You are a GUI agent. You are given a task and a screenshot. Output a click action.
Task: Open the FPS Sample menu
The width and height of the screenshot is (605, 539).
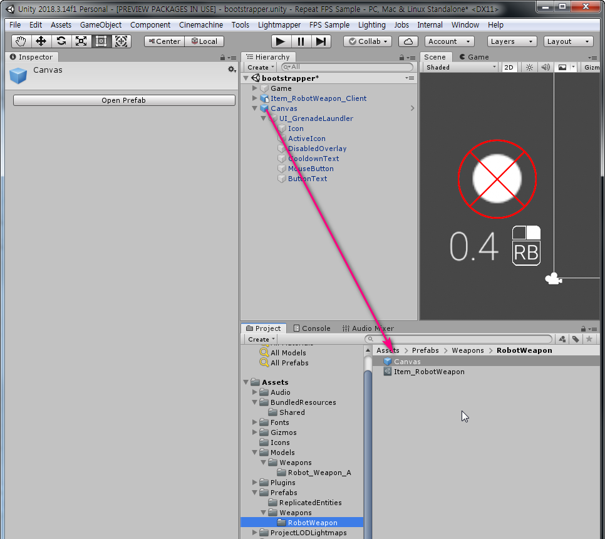(x=329, y=24)
